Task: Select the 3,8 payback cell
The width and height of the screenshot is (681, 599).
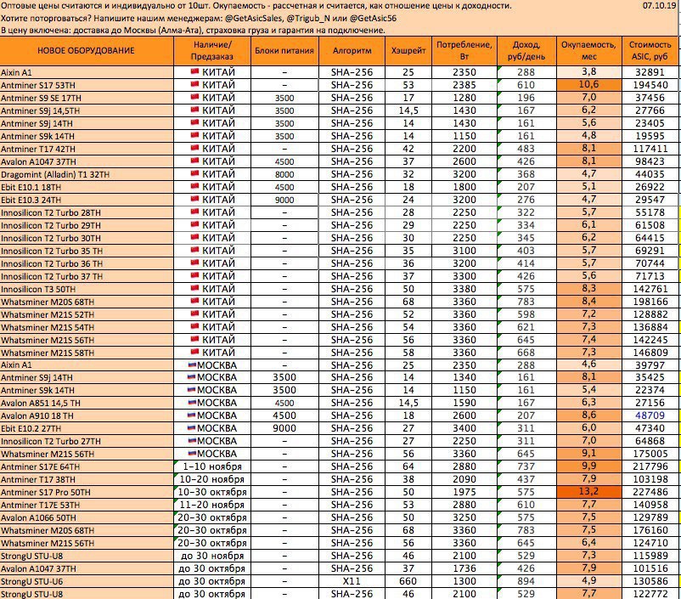Action: click(x=589, y=71)
